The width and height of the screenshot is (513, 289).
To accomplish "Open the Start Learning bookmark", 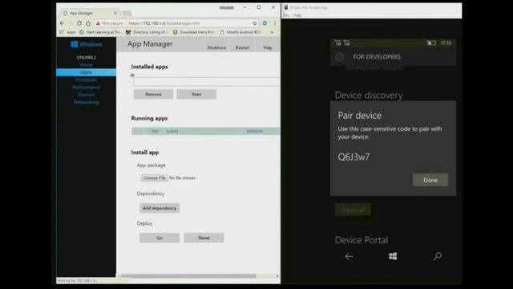I will tap(99, 32).
